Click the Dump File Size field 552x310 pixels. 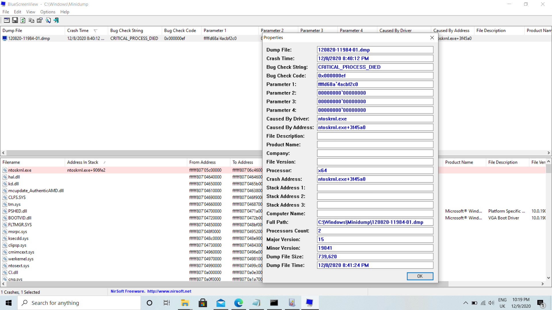(x=375, y=257)
